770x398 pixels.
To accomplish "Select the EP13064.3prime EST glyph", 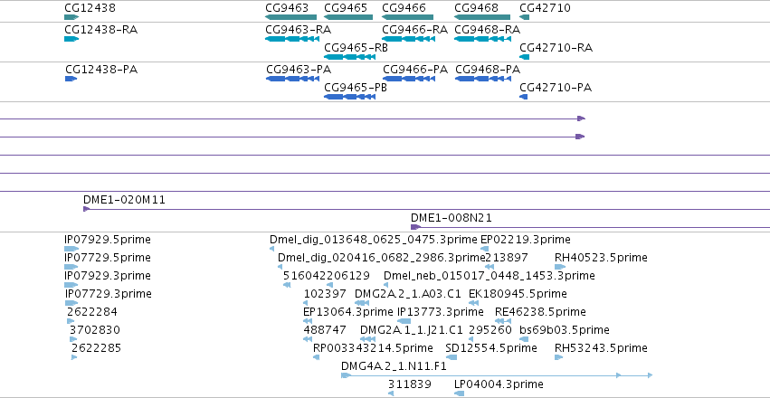I will [308, 321].
